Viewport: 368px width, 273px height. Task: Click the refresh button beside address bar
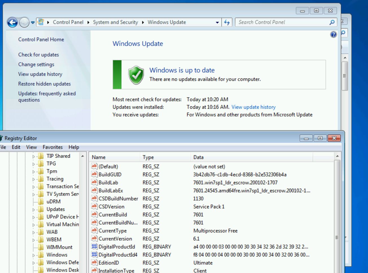pos(227,22)
